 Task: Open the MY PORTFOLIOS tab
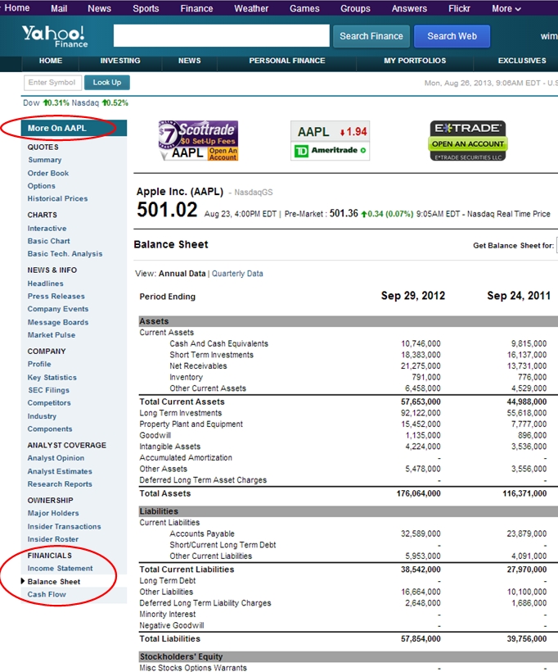click(415, 61)
